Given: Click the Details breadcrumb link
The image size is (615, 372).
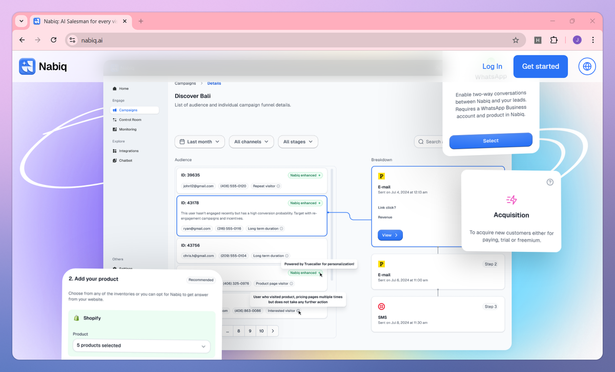Looking at the screenshot, I should click(214, 83).
